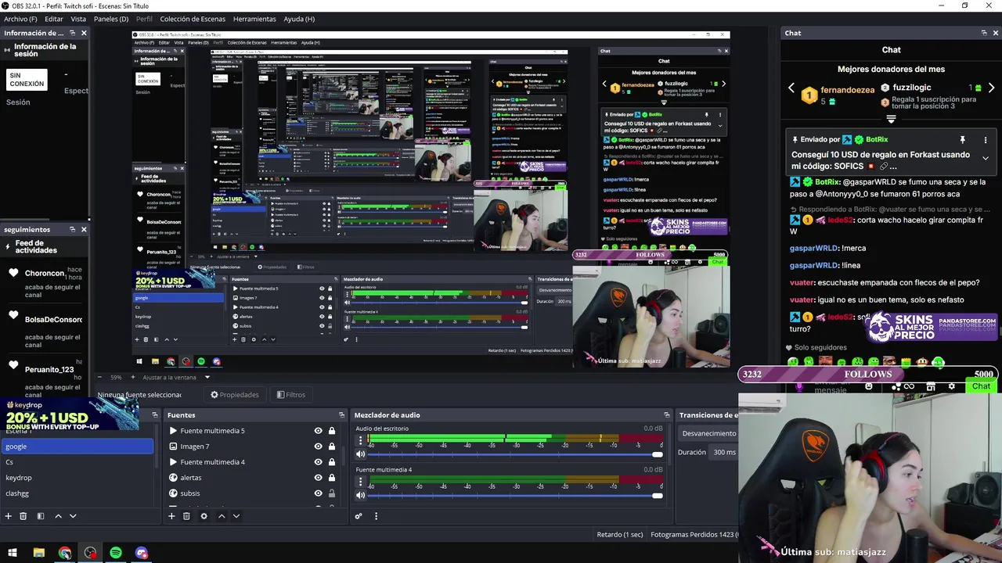Viewport: 1002px width, 563px height.
Task: Open emote picker in chat input
Action: [869, 386]
